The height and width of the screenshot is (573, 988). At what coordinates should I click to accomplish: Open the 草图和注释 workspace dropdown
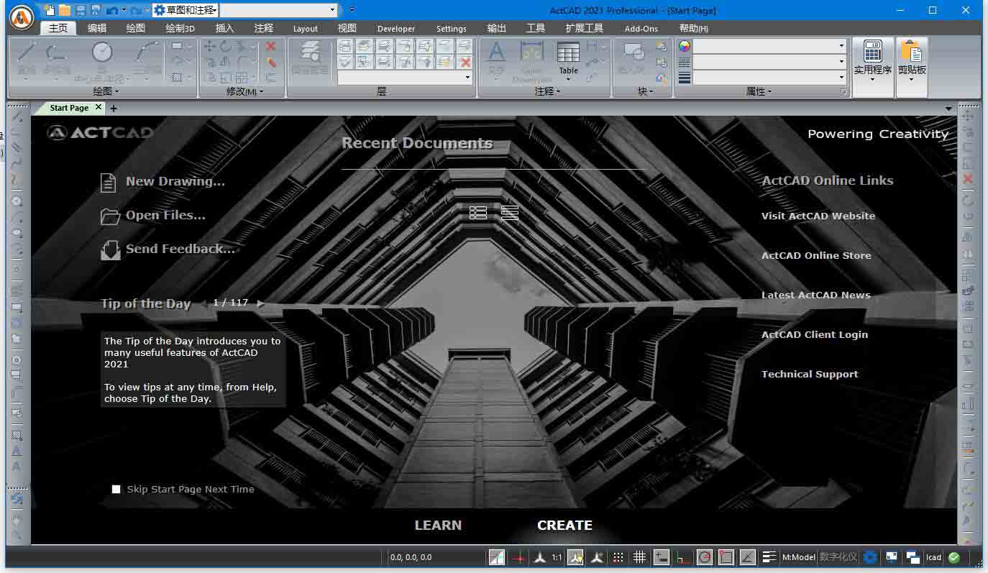[185, 10]
